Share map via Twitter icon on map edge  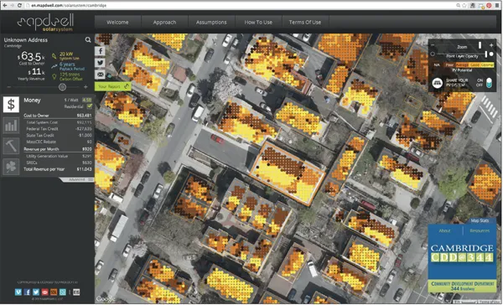click(x=100, y=63)
